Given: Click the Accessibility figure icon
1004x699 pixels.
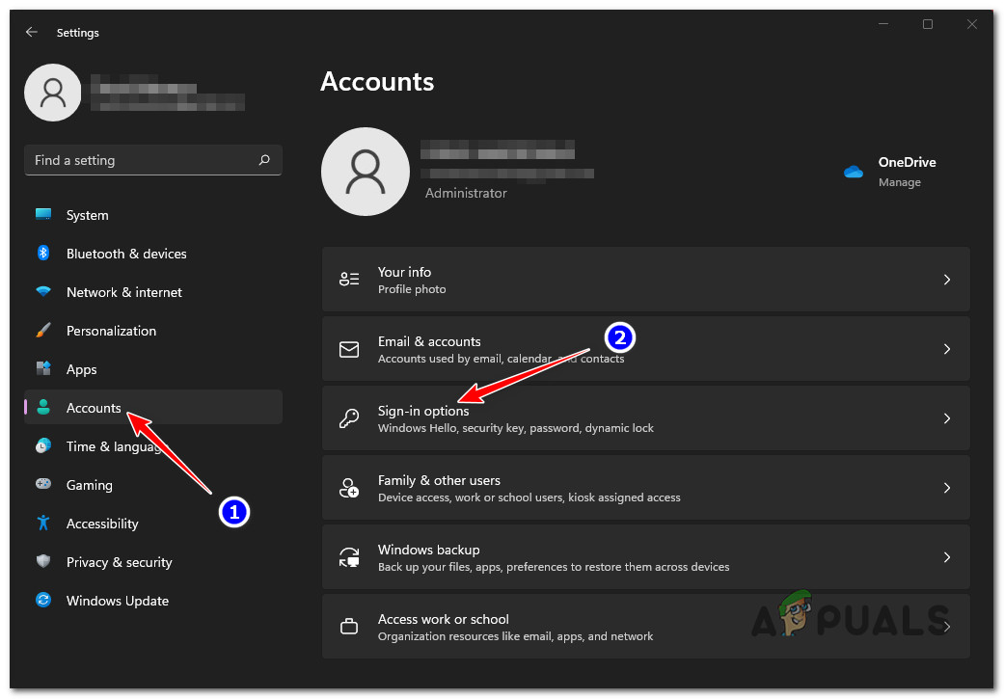Looking at the screenshot, I should point(43,523).
